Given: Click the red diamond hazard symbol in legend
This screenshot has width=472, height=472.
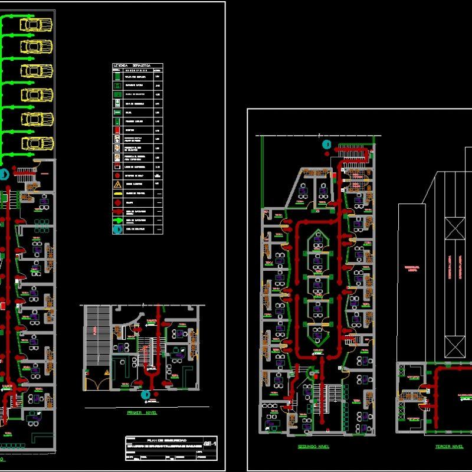Looking at the screenshot, I should (117, 201).
